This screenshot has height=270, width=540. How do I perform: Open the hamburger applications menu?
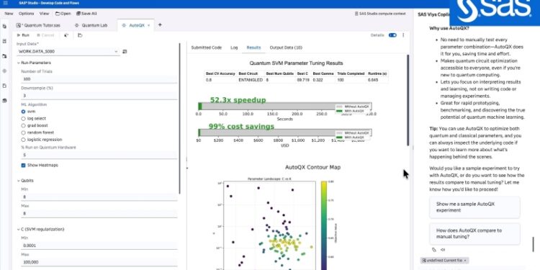pos(5,3)
